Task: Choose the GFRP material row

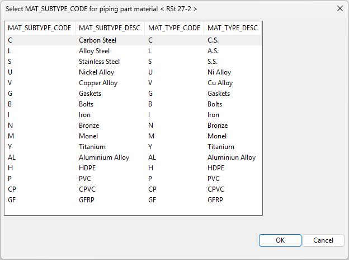Action: tap(87, 200)
